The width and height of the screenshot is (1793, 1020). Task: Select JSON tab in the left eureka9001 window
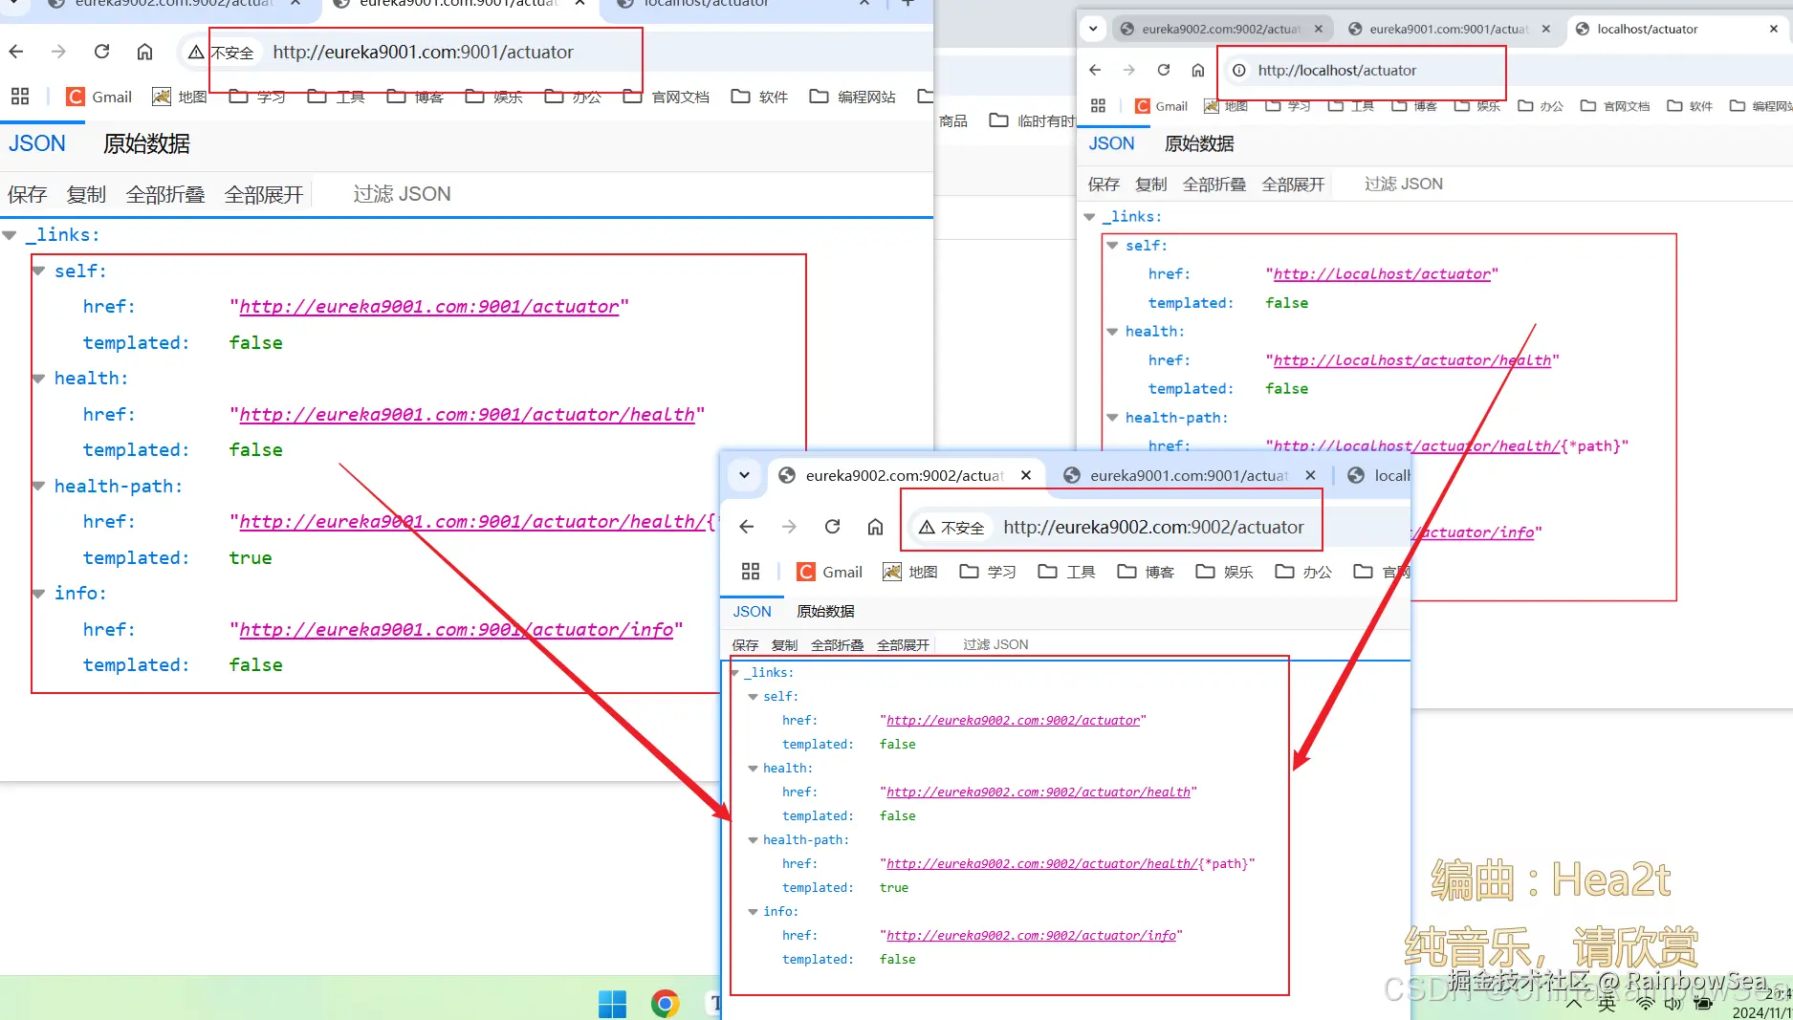[37, 144]
